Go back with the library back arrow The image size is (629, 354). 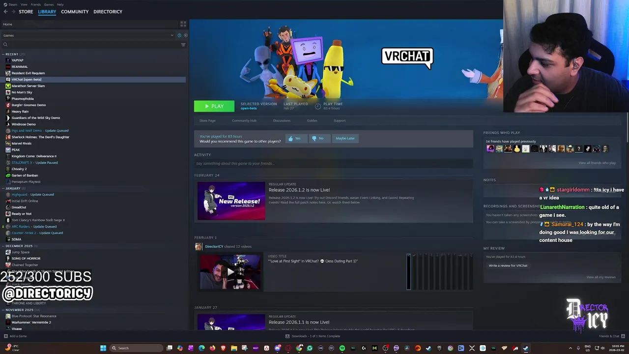tap(5, 11)
